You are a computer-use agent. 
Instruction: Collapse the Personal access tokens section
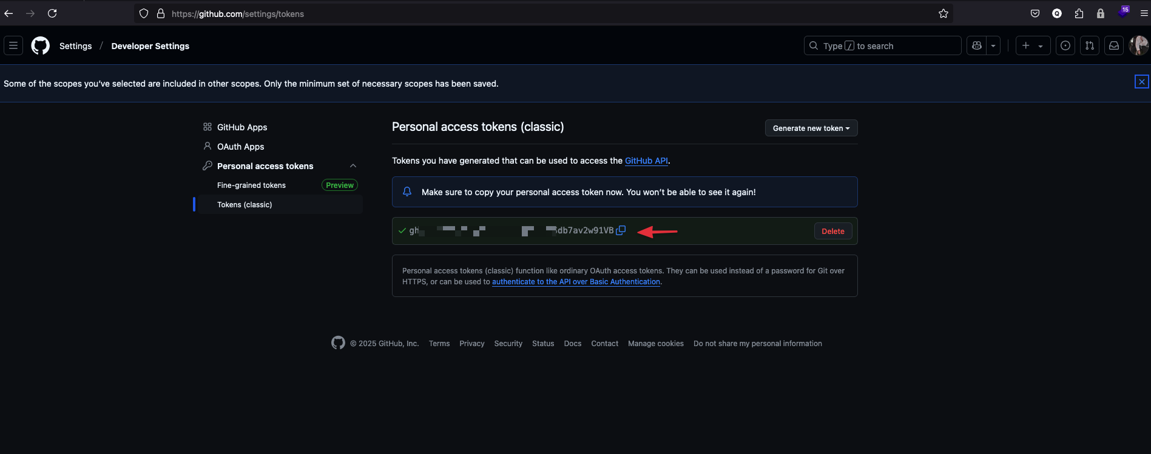(353, 166)
